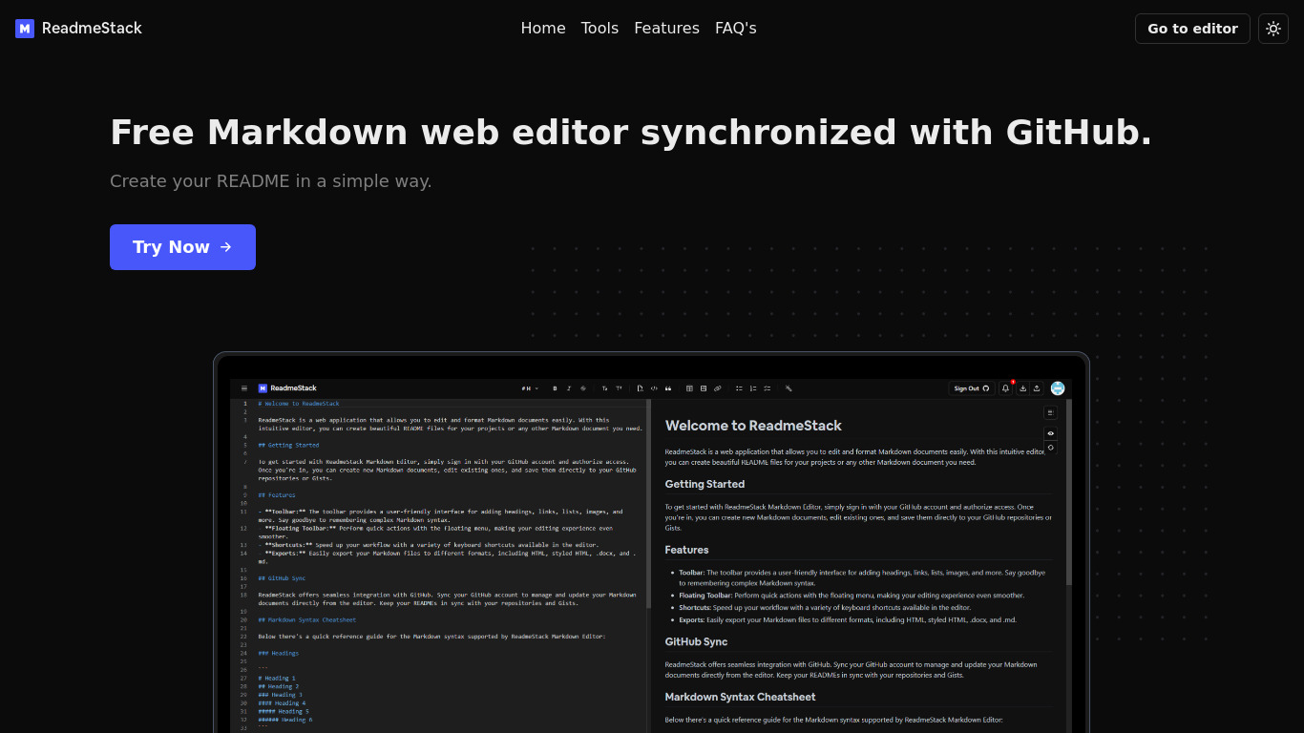The height and width of the screenshot is (733, 1304).
Task: Click the preview pane vertical scrollbar
Action: (1068, 496)
